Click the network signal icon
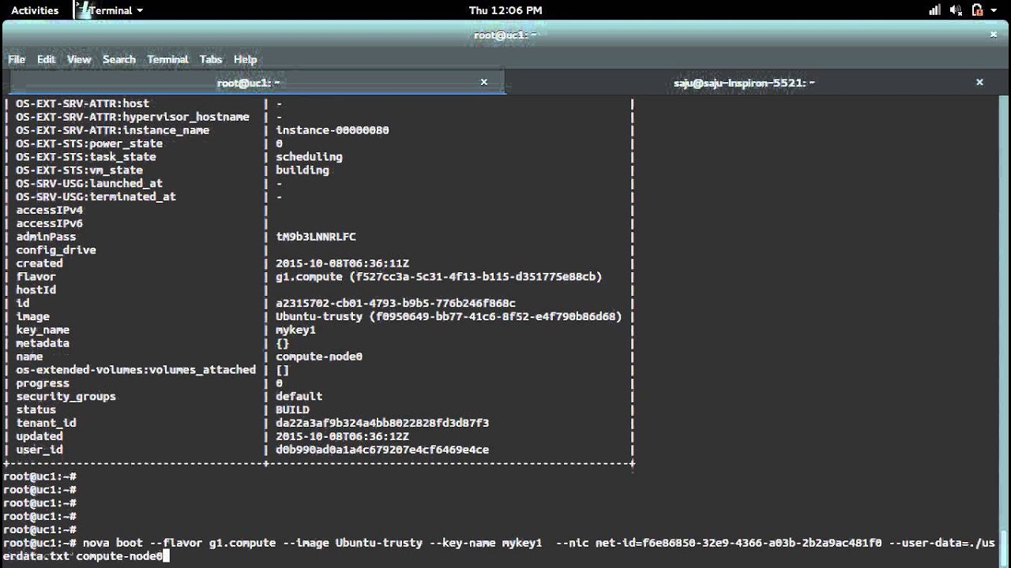The width and height of the screenshot is (1011, 568). click(935, 10)
